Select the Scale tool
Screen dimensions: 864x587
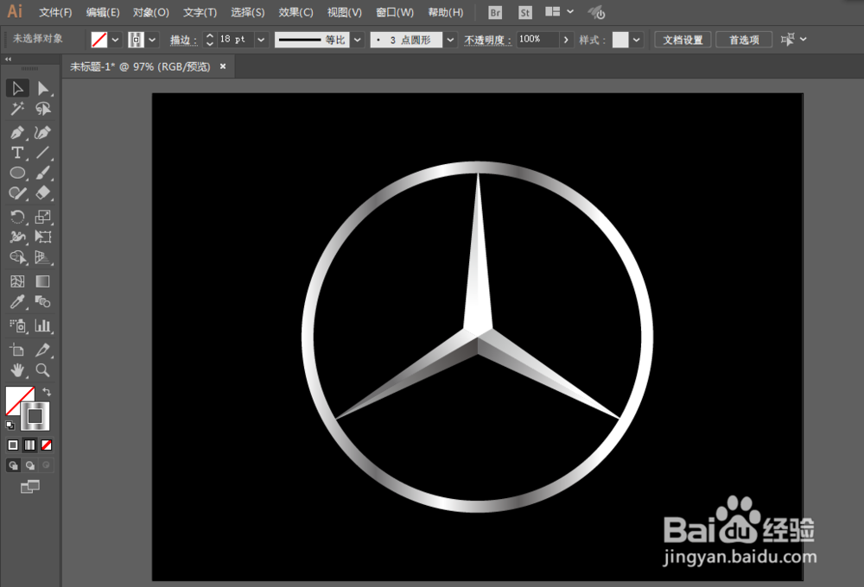(43, 217)
